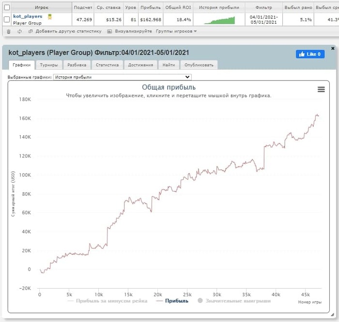Image resolution: width=339 pixels, height=322 pixels.
Task: Click the resize handle at panel corner
Action: click(333, 315)
